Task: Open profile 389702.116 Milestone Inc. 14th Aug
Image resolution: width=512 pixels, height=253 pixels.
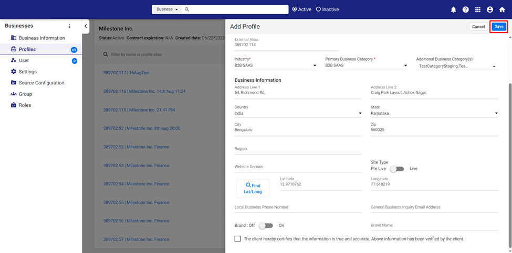Action: tap(144, 92)
